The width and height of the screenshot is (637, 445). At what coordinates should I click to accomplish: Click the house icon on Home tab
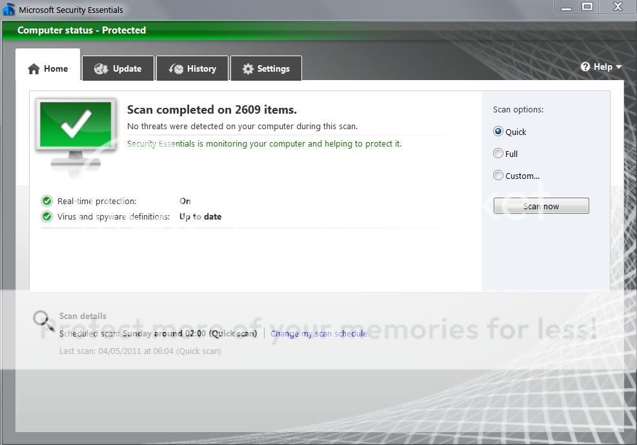coord(34,68)
